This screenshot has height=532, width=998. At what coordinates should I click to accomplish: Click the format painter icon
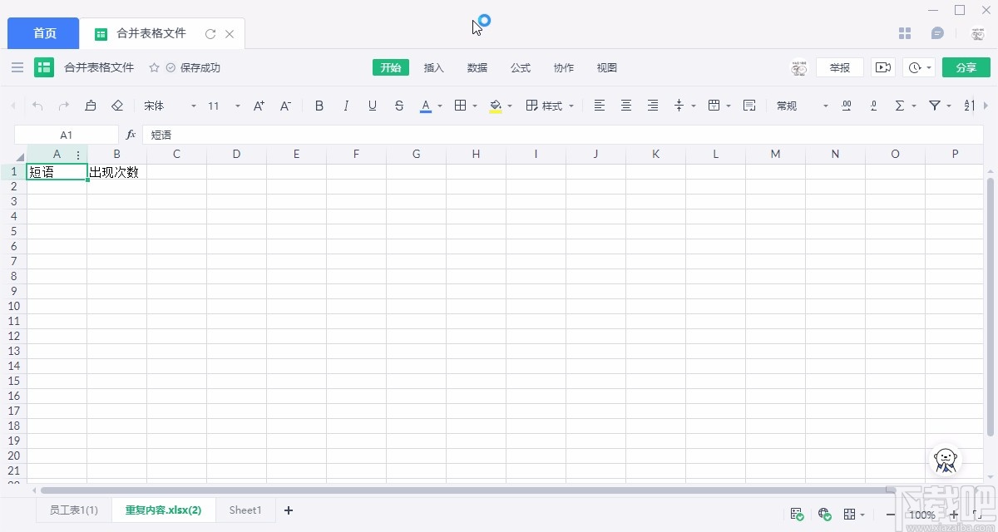pyautogui.click(x=91, y=106)
